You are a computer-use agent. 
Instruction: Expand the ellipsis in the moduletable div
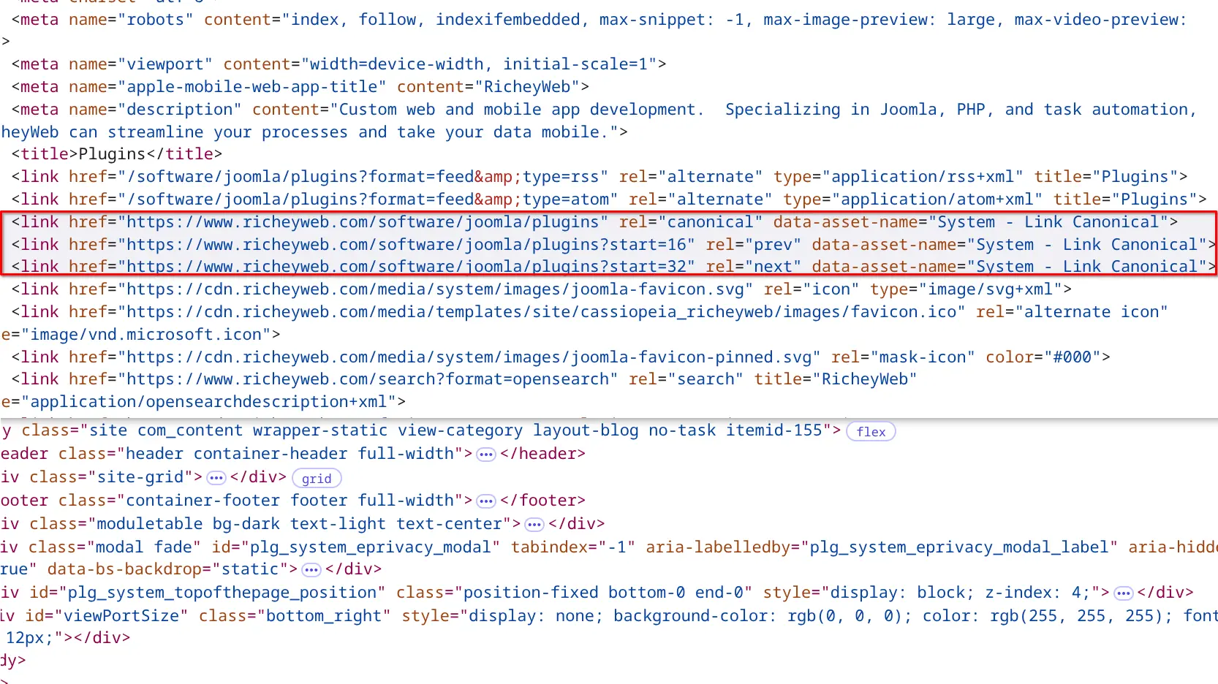(x=534, y=525)
